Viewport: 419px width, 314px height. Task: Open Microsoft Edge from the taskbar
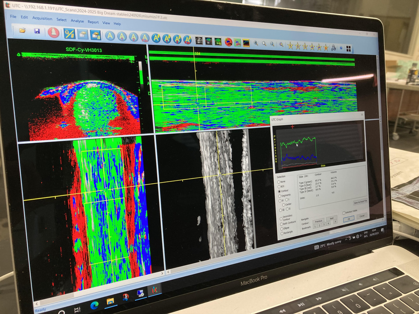(94, 305)
